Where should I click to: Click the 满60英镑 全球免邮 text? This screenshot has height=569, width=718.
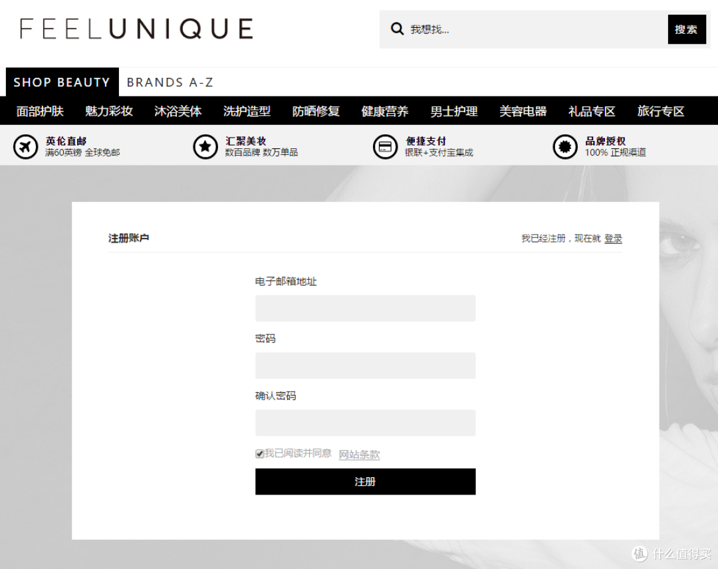82,152
